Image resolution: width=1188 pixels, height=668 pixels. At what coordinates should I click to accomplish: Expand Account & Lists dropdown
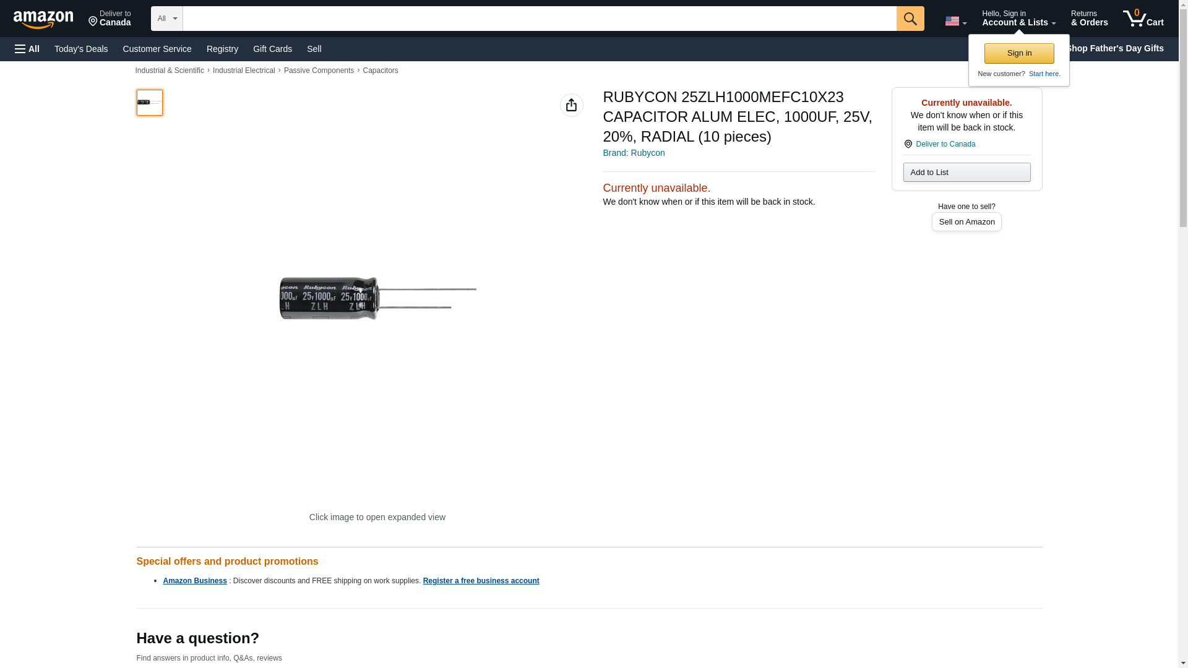pyautogui.click(x=1018, y=18)
